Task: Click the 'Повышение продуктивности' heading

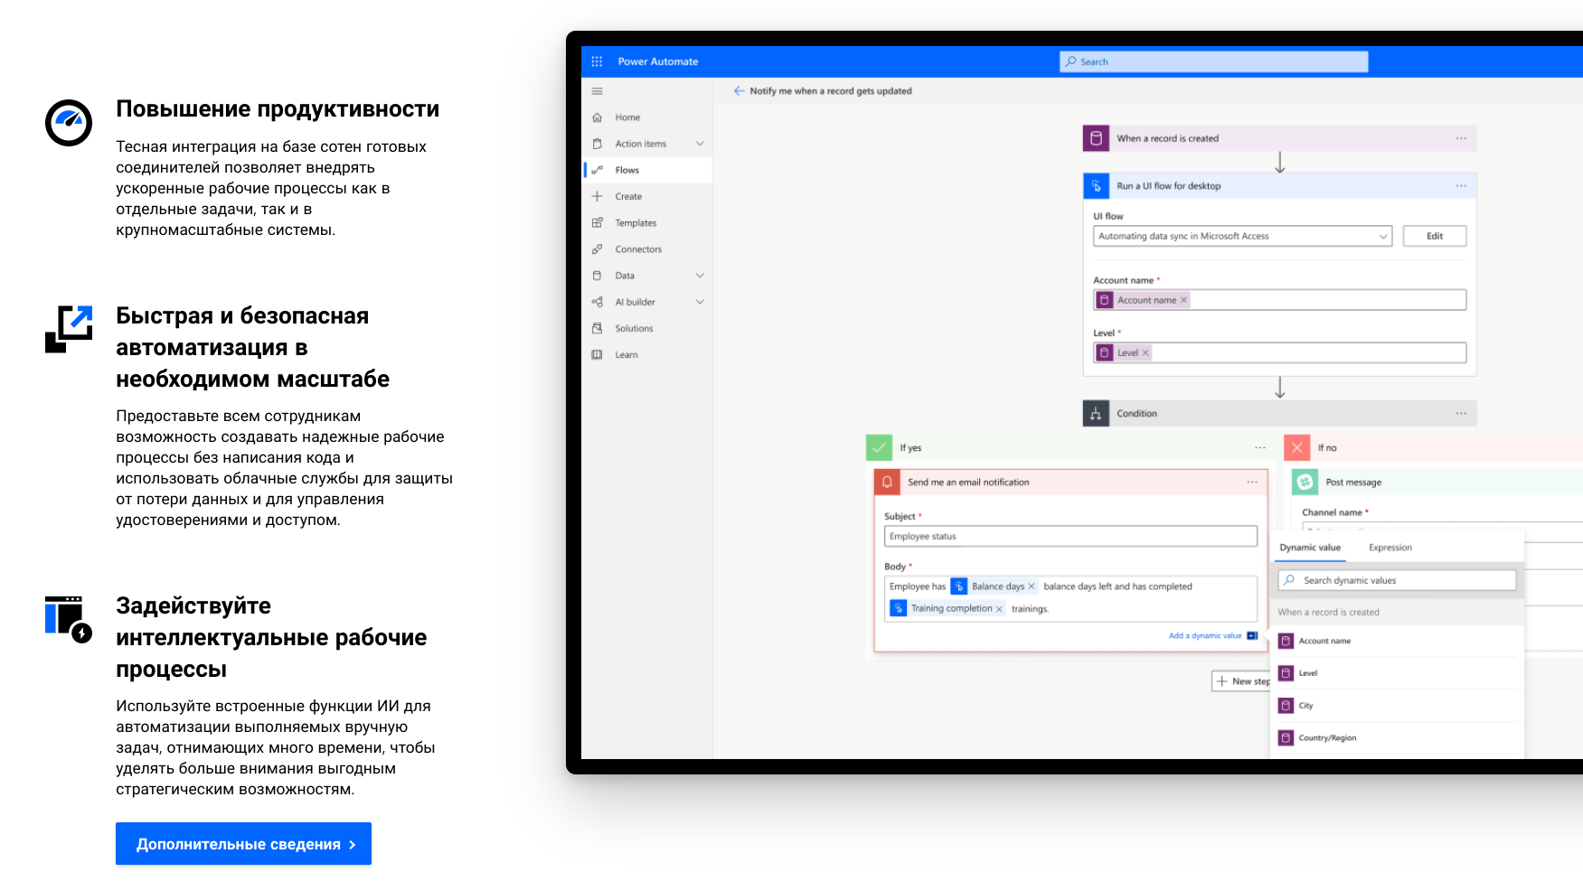Action: pos(278,109)
